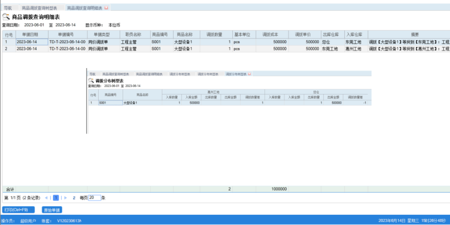This screenshot has width=450, height=225.
Task: Edit the 每页 records per page field
Action: point(94,198)
